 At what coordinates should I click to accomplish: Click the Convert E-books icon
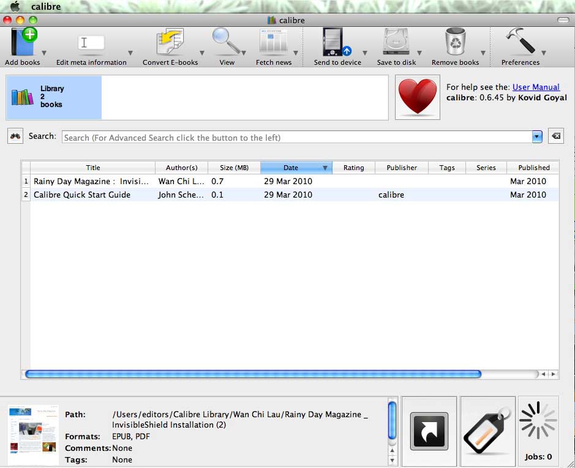pos(170,42)
